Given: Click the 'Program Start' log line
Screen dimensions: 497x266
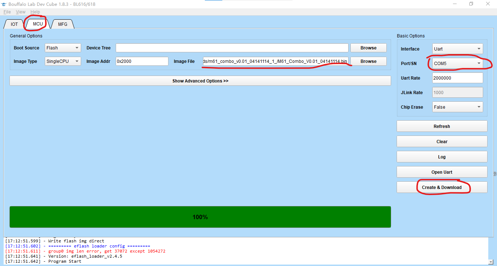Looking at the screenshot, I should pos(43,261).
